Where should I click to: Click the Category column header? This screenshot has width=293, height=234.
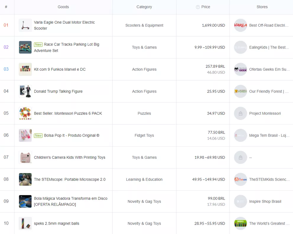point(144,7)
